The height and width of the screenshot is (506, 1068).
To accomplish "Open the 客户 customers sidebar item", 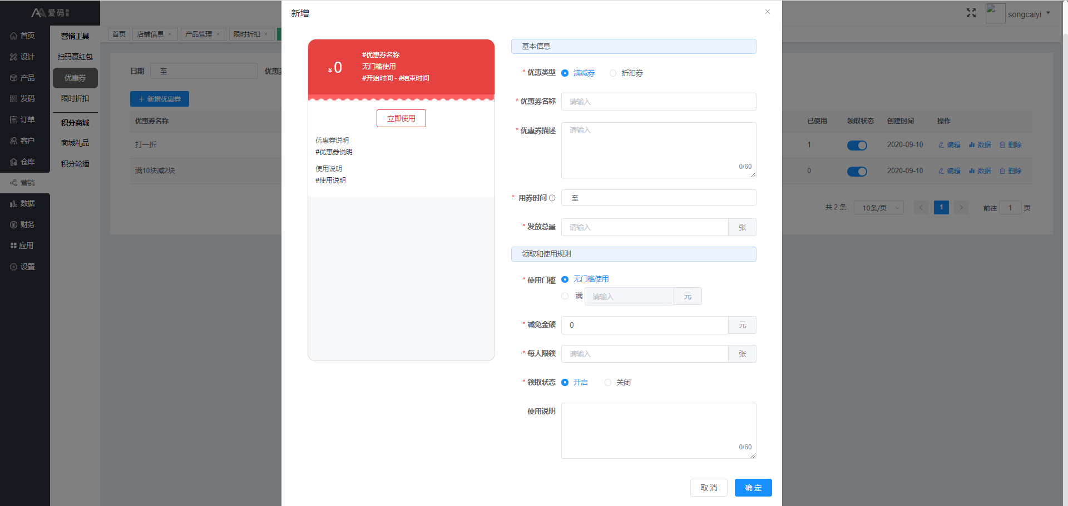I will click(22, 141).
